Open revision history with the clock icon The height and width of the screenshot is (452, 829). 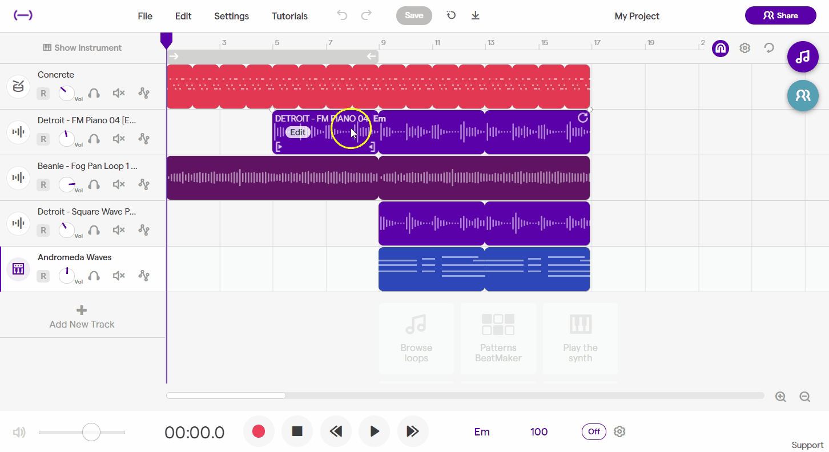451,15
